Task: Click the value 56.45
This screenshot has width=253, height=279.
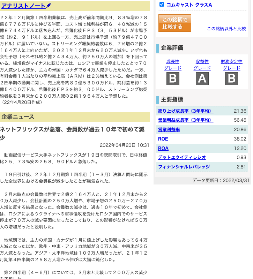Action: 240,120
